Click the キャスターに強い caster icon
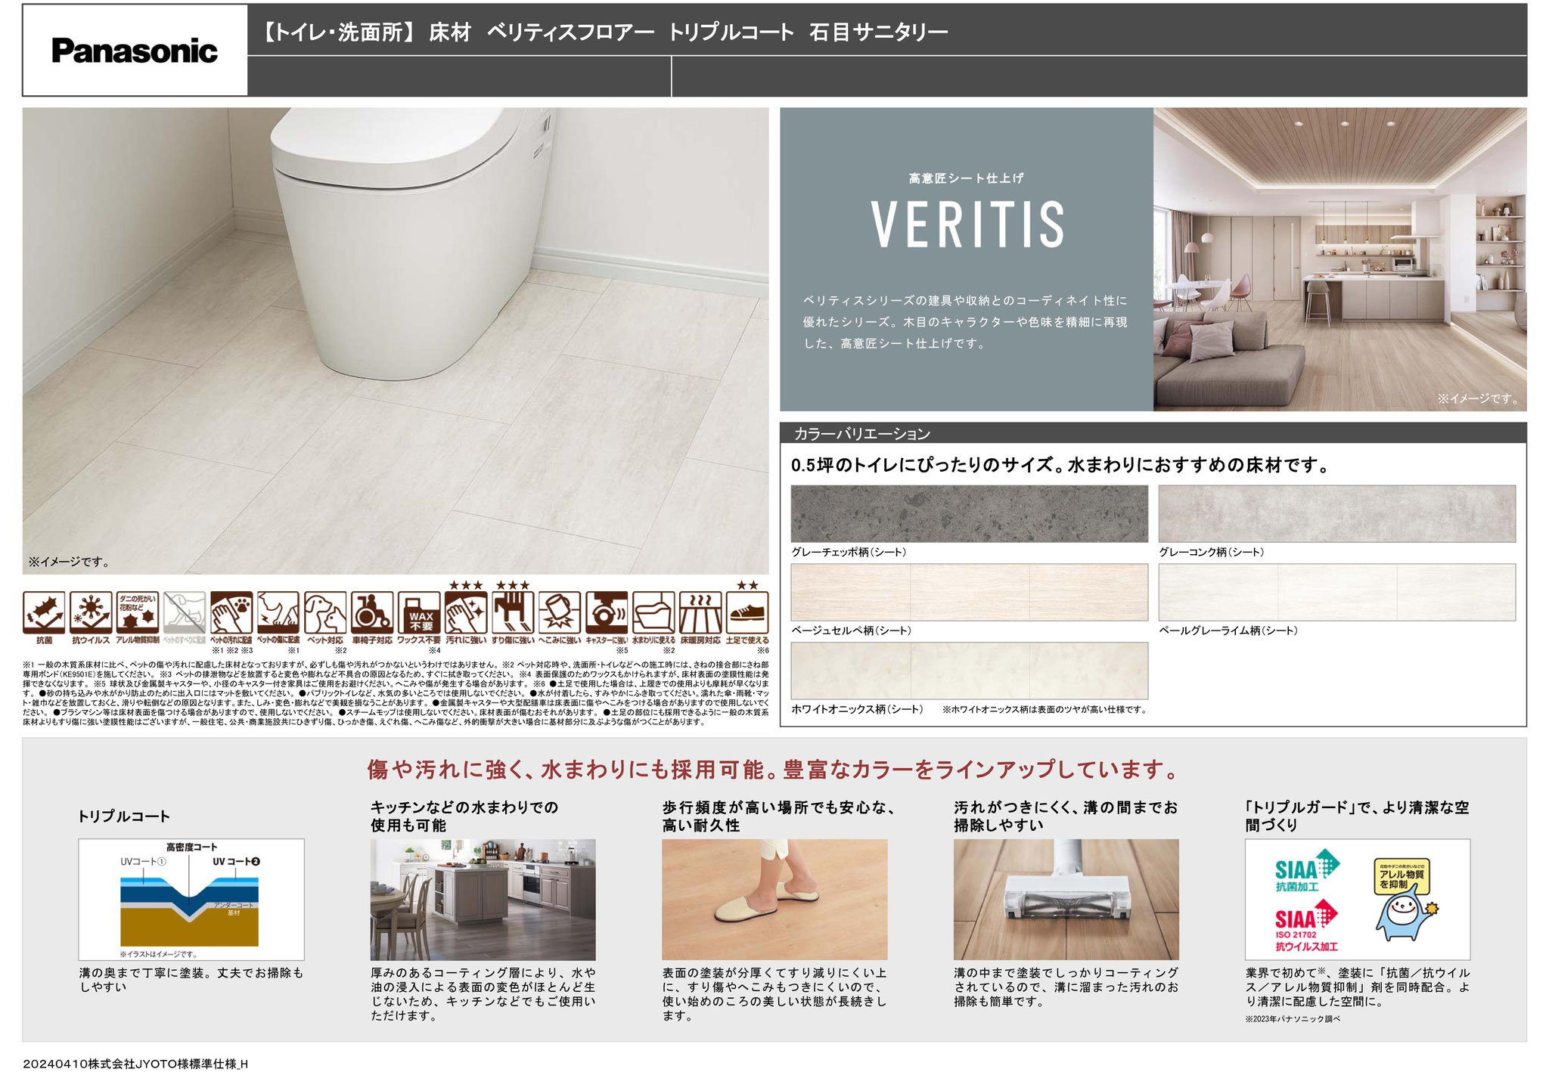 [607, 612]
